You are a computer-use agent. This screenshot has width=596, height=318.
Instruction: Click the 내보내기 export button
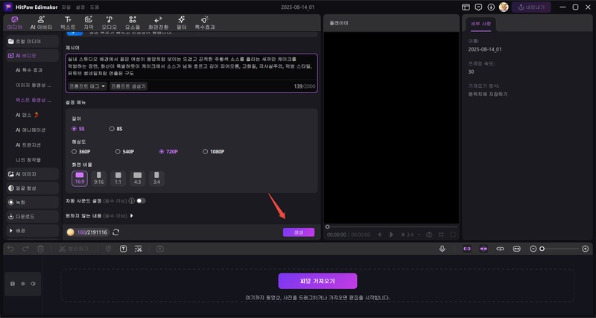531,7
